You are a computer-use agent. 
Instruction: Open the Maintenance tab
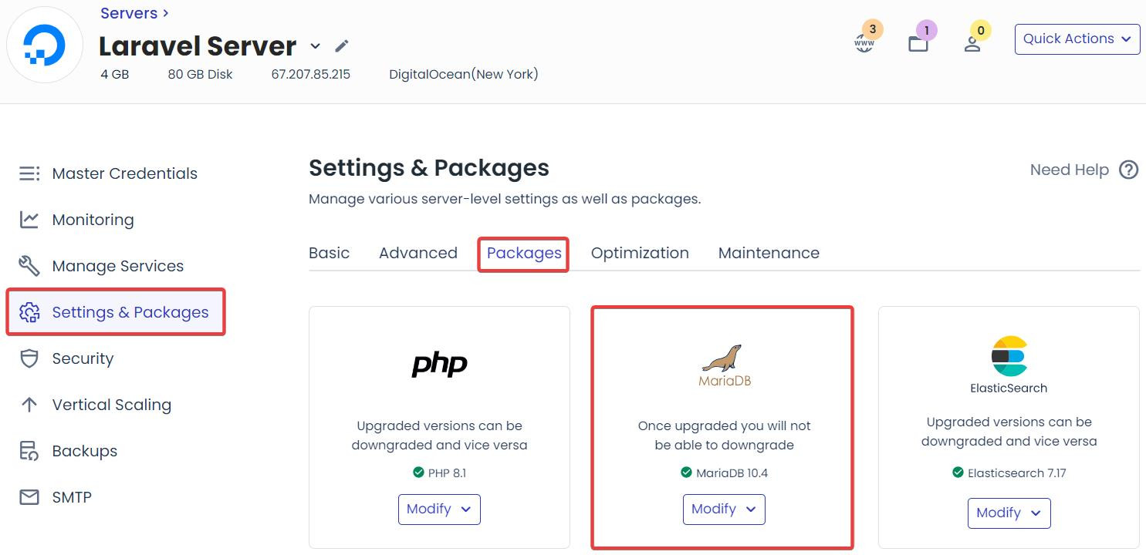[x=769, y=253]
